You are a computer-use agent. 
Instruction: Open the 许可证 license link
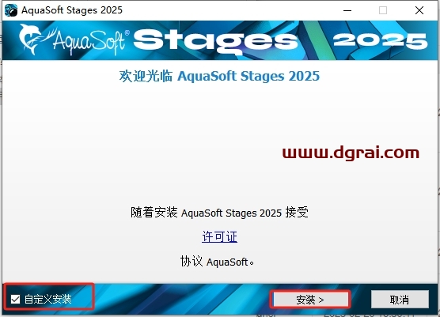219,237
